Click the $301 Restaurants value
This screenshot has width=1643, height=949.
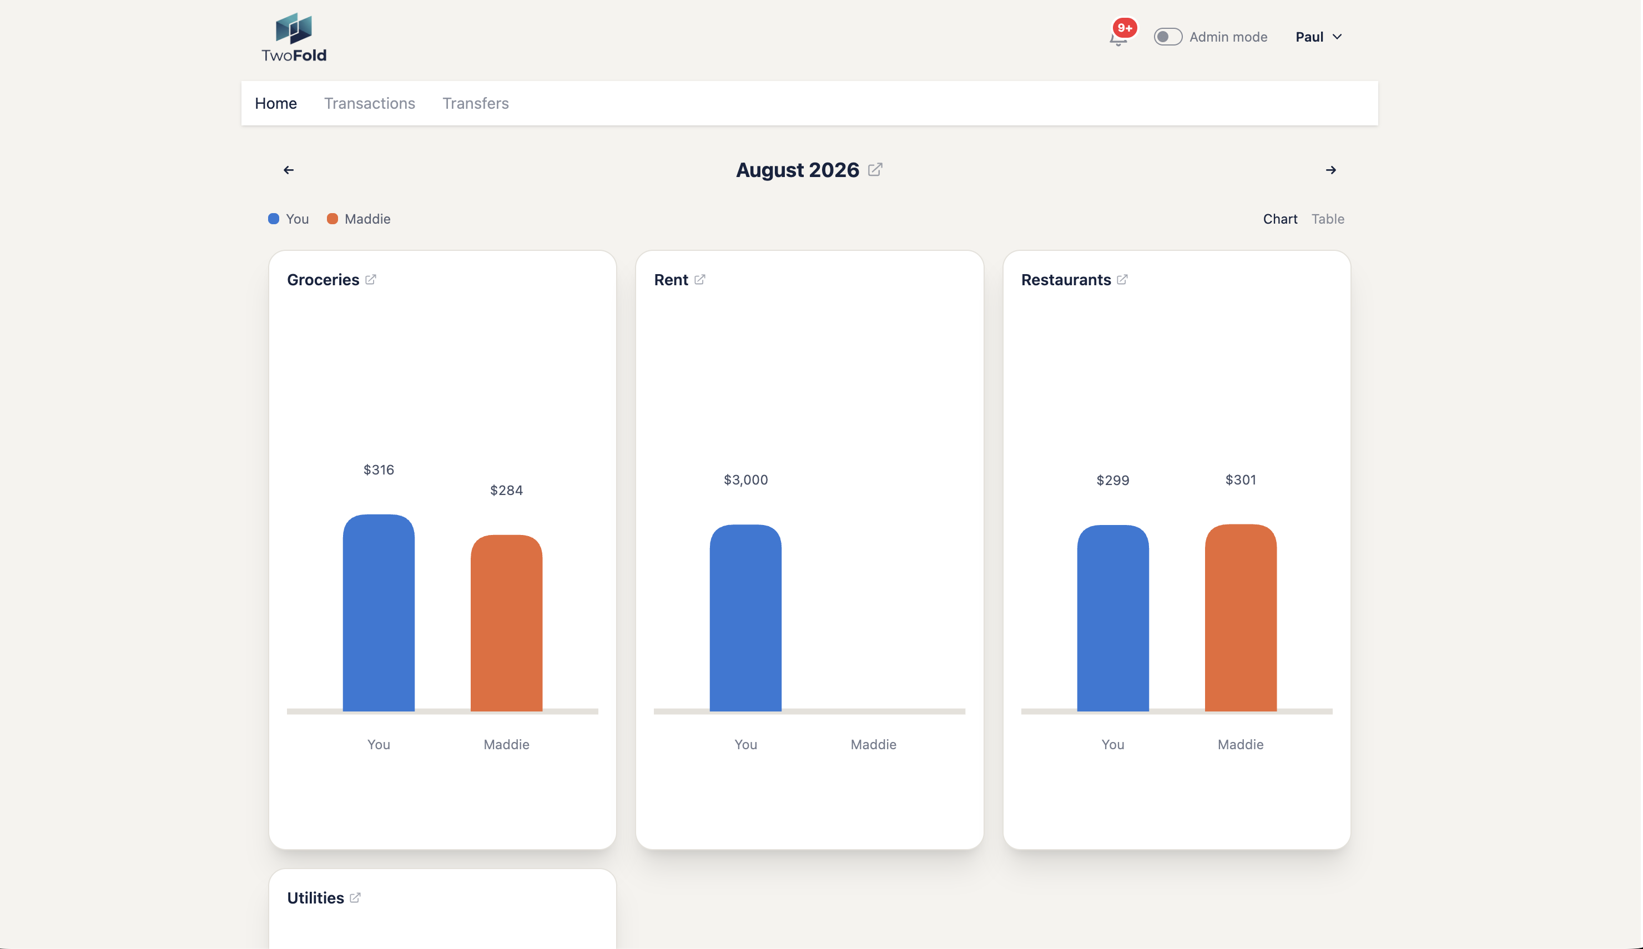pos(1240,479)
